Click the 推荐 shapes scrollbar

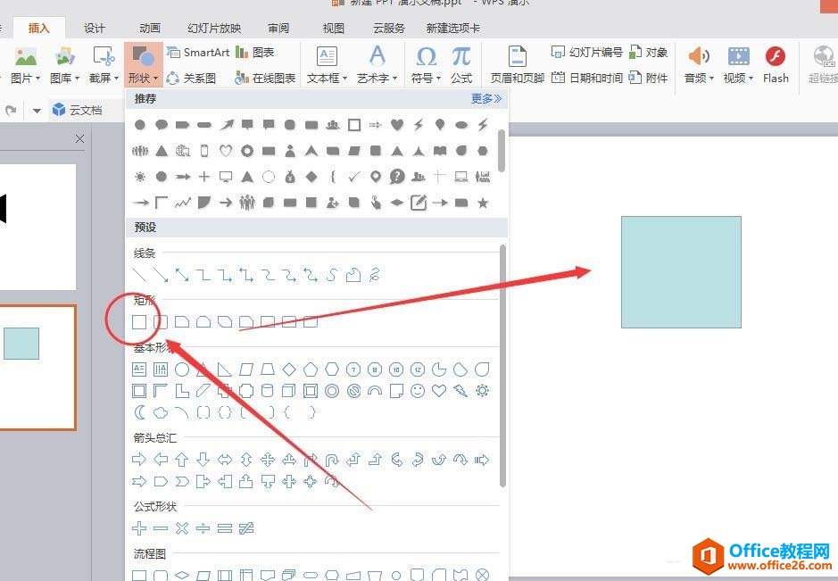pos(502,151)
